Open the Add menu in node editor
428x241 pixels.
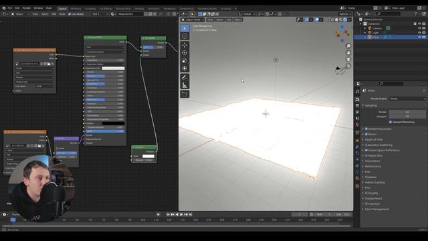coord(53,14)
